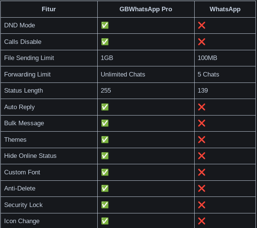
Task: Click the green checkmark for Calls Disable
Action: (105, 42)
